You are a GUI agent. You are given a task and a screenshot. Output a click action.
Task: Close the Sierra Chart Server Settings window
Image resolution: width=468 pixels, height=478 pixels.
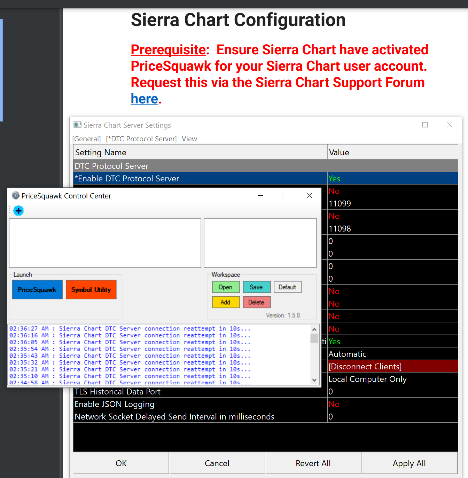[x=450, y=125]
